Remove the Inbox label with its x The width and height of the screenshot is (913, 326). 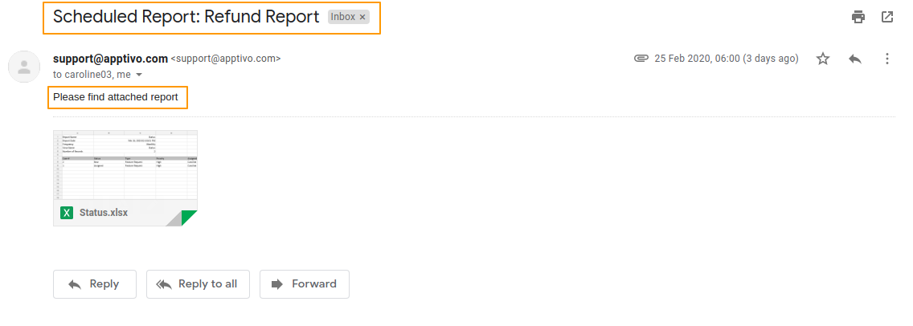pos(362,17)
